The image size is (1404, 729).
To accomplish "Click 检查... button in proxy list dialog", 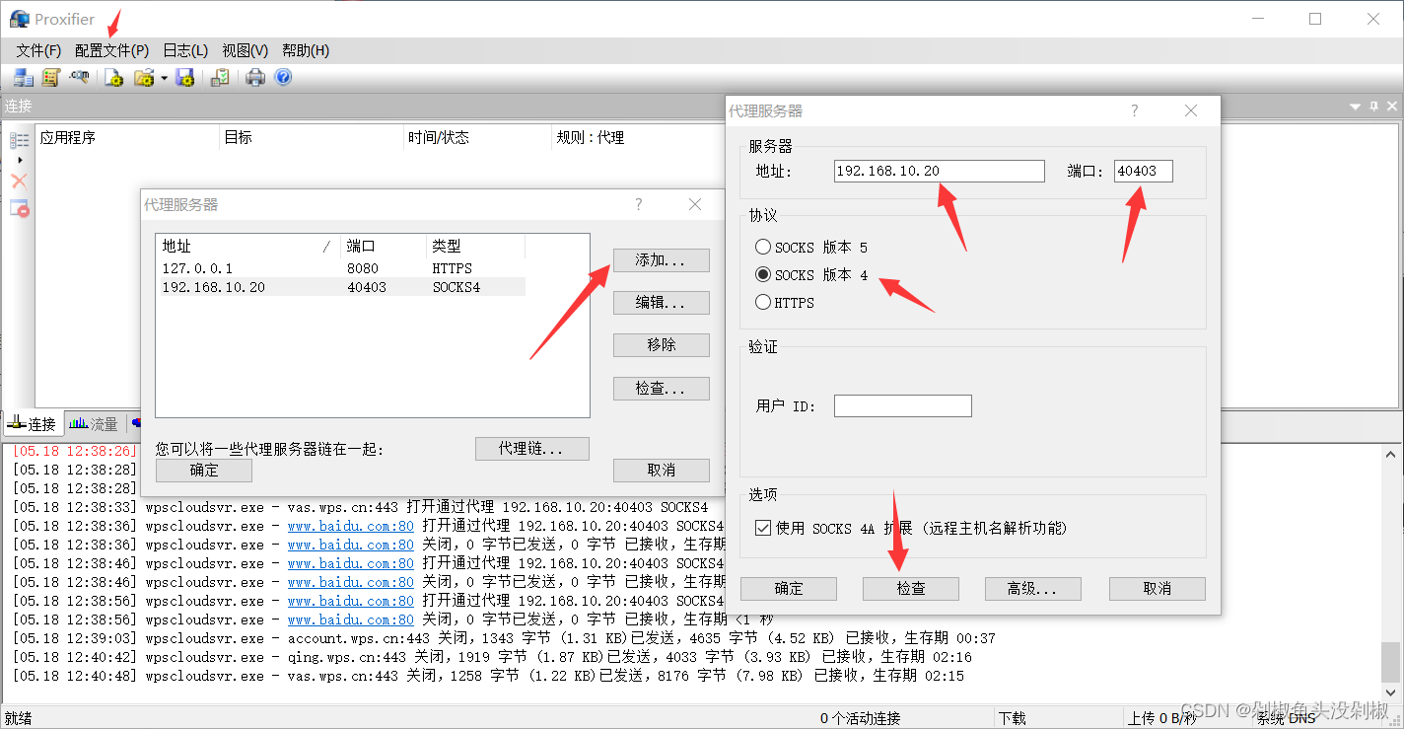I will (x=662, y=389).
